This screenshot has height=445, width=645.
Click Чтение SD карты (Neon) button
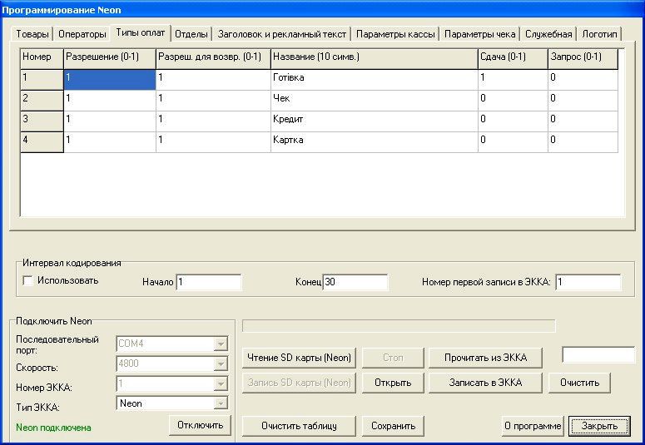pos(299,358)
